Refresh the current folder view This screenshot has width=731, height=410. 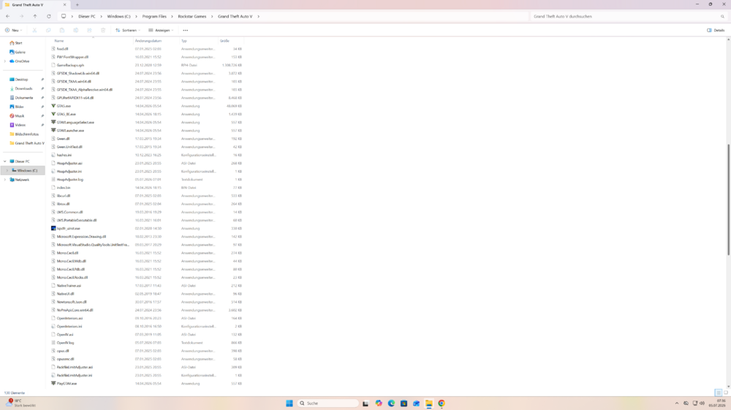[x=48, y=16]
